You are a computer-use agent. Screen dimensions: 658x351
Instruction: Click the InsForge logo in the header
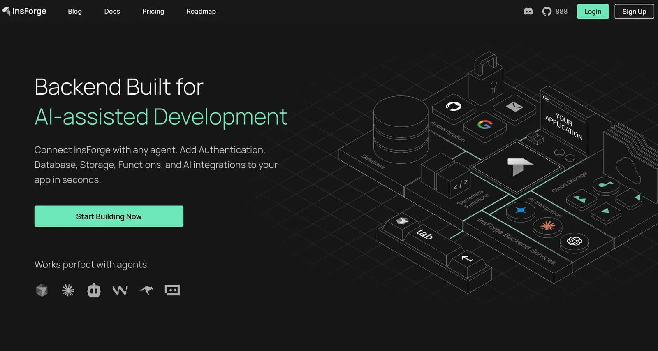coord(24,11)
